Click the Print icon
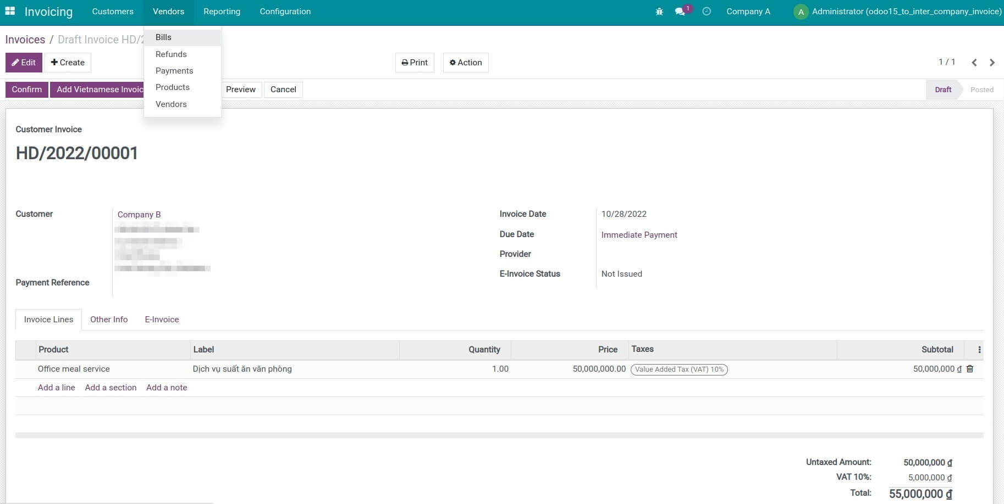Viewport: 1004px width, 504px height. point(415,62)
